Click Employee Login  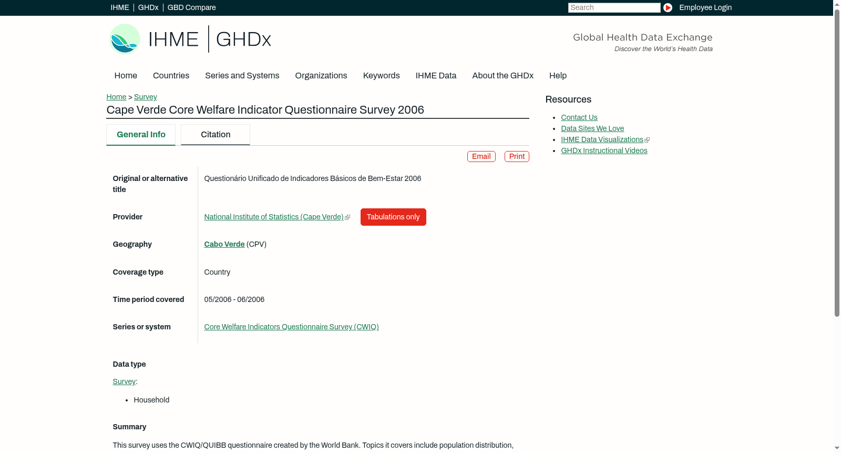pyautogui.click(x=705, y=7)
